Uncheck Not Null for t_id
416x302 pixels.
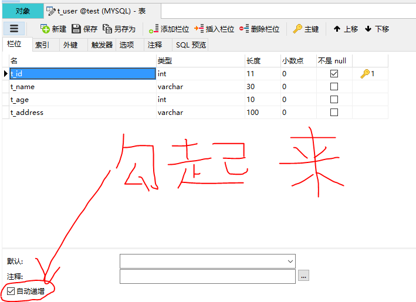(334, 73)
